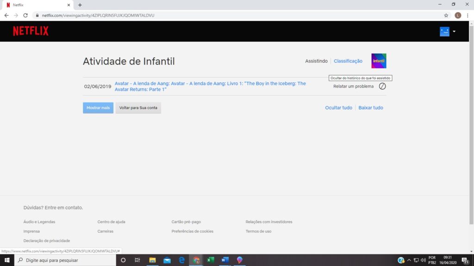Click Baixar tudo link
Viewport: 474px width, 266px height.
point(371,108)
